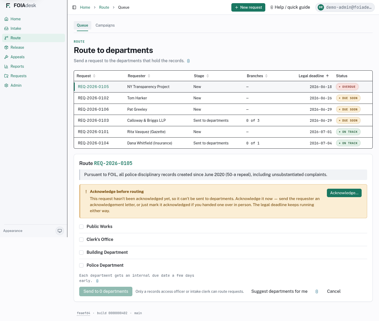Tick the Clerk's Office checkbox

point(81,240)
